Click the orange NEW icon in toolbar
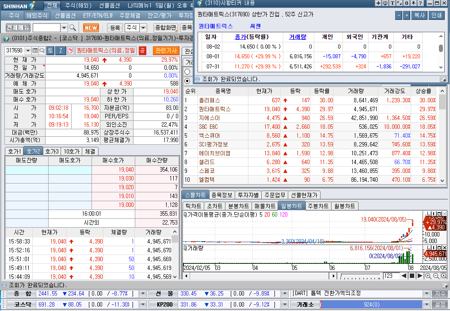450x311 pixels. tap(91, 28)
